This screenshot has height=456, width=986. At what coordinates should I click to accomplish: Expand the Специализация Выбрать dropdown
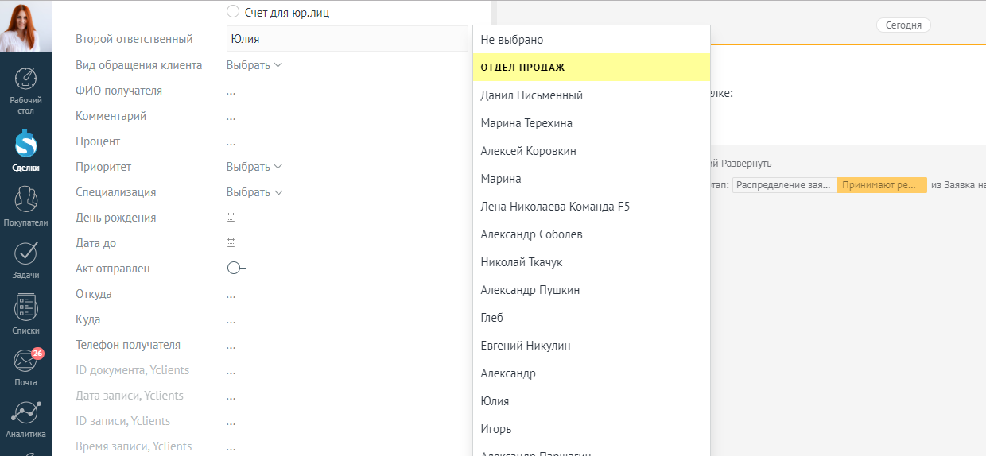[x=254, y=192]
